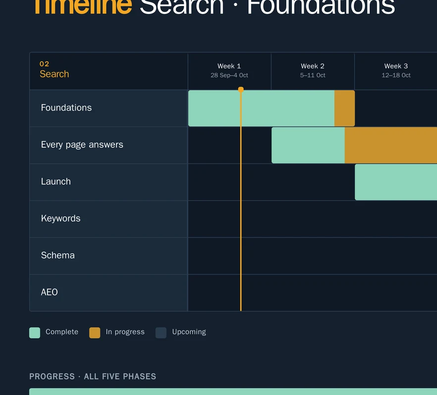Click the all-phases green progress bar
The image size is (437, 395).
[233, 392]
